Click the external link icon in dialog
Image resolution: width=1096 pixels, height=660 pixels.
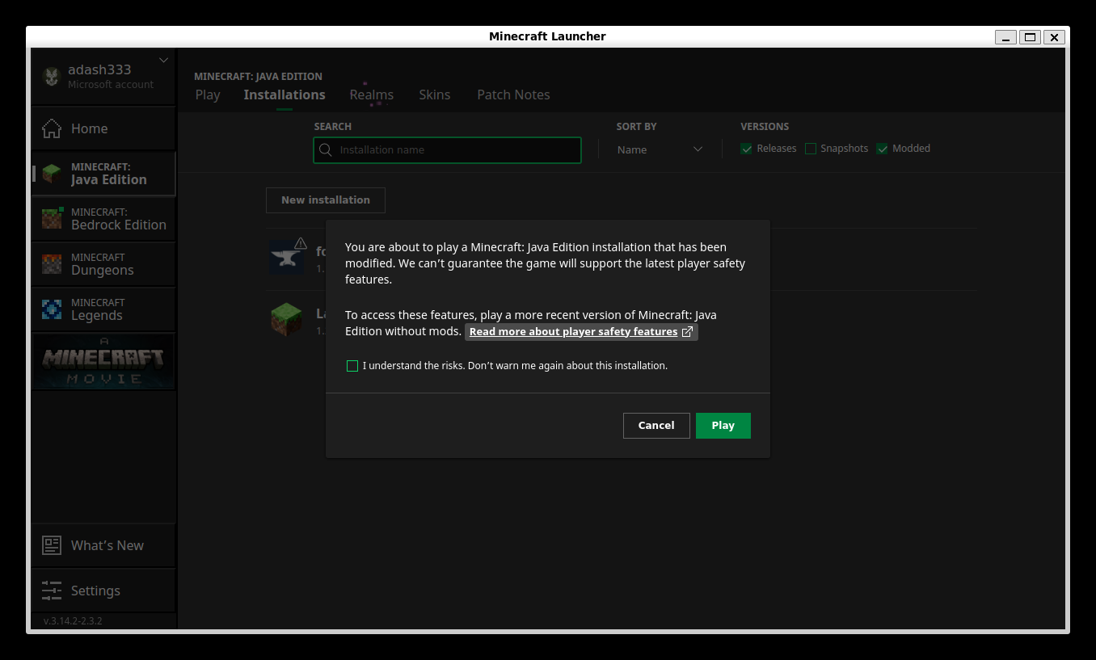click(688, 332)
